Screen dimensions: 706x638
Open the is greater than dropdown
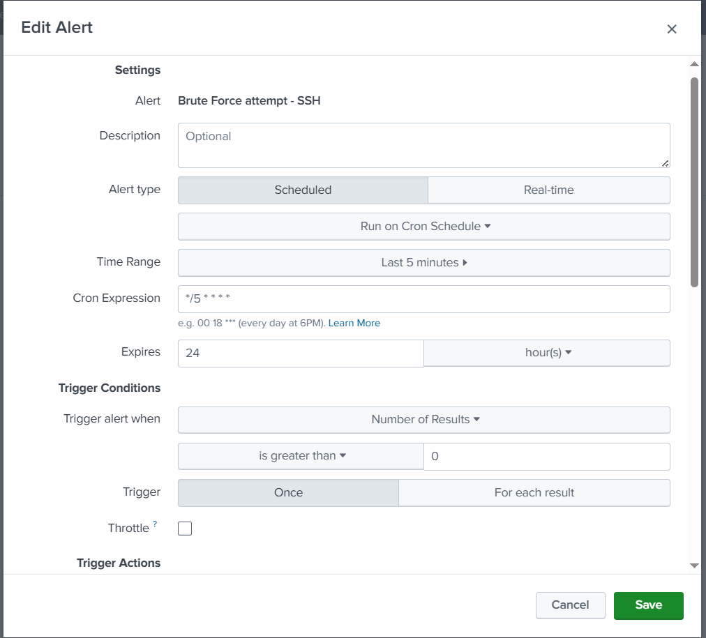click(x=301, y=456)
